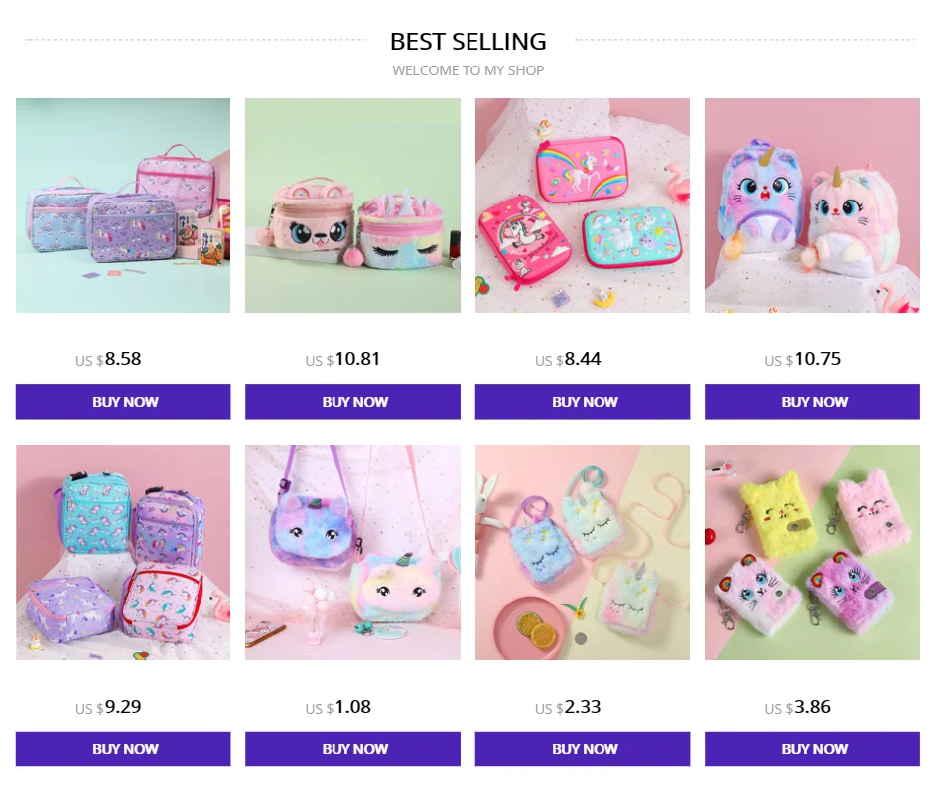
Task: Click Buy Now for the $10.81 plush cosmetic bags
Action: tap(352, 402)
